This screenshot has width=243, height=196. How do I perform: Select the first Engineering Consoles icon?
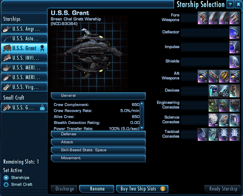(x=213, y=105)
